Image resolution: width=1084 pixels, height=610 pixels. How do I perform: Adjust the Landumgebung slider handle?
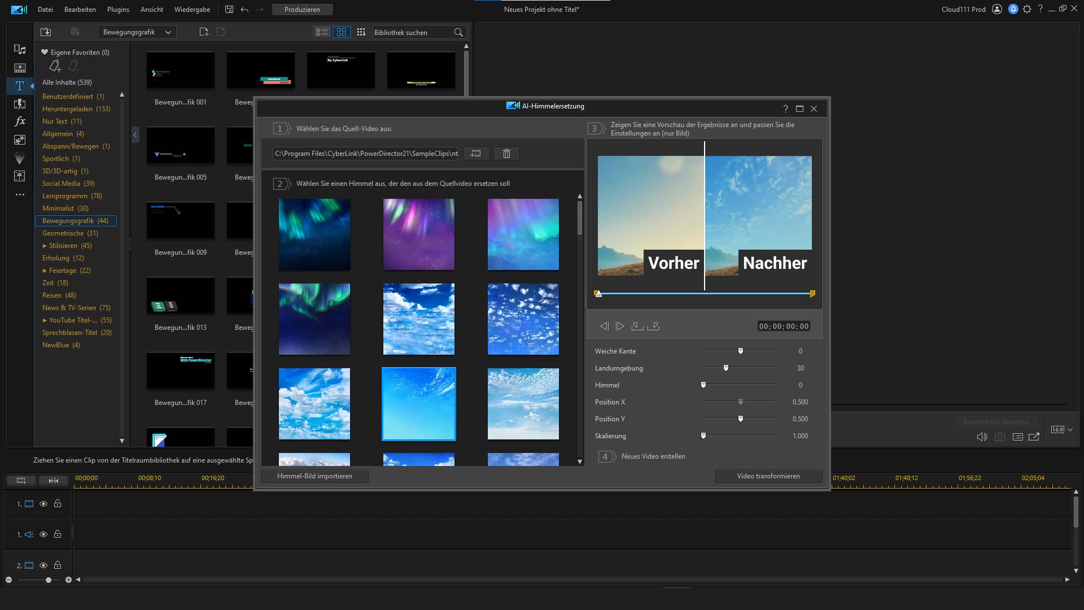click(x=726, y=368)
